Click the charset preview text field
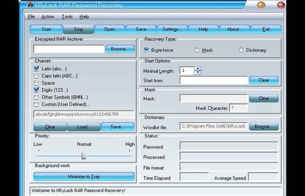This screenshot has width=305, height=196. 84,114
